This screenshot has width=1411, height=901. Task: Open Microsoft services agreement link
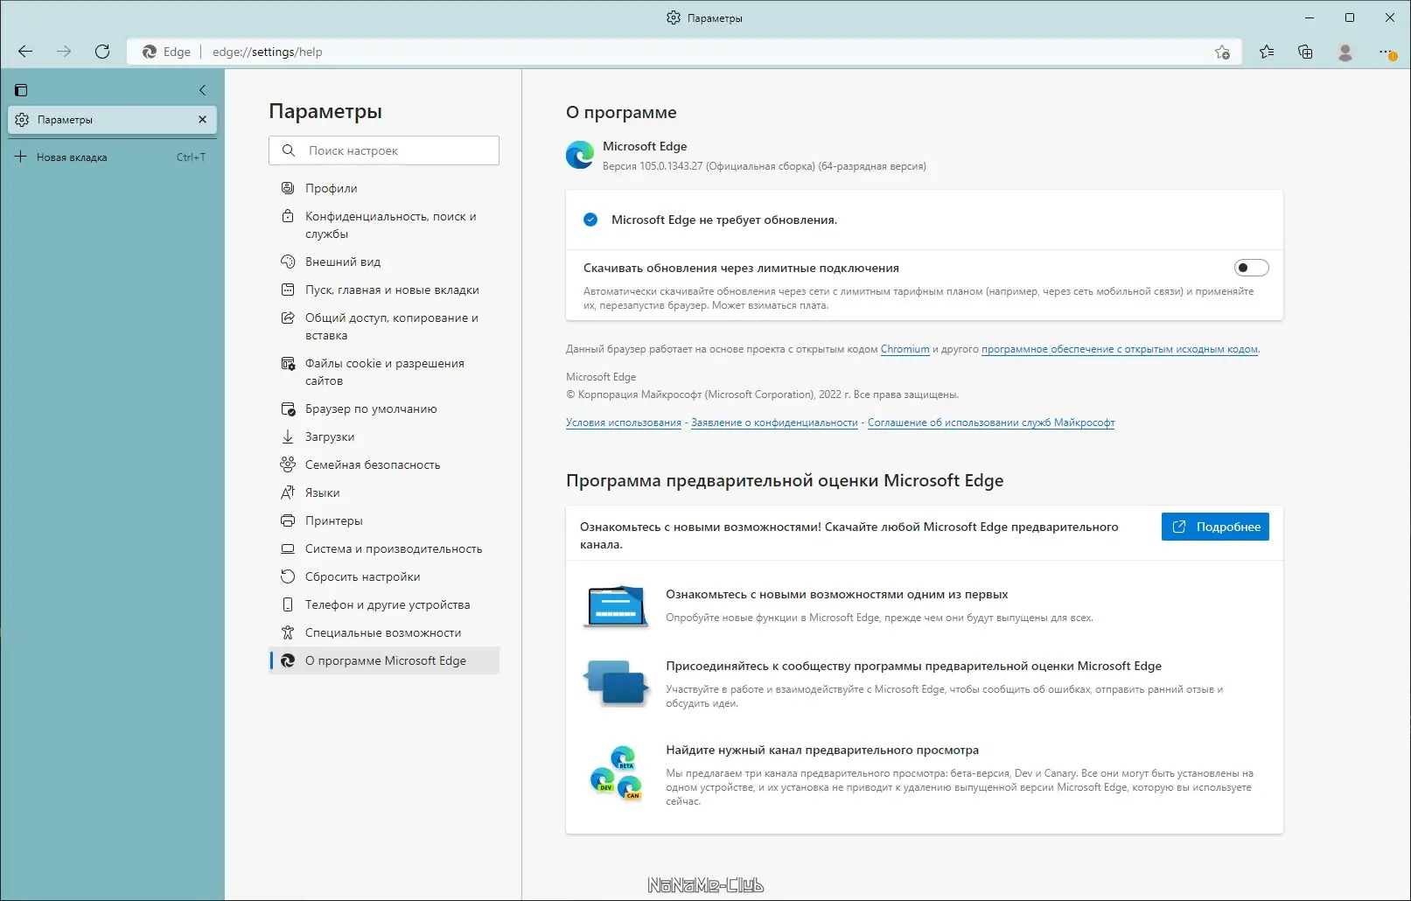click(x=991, y=423)
